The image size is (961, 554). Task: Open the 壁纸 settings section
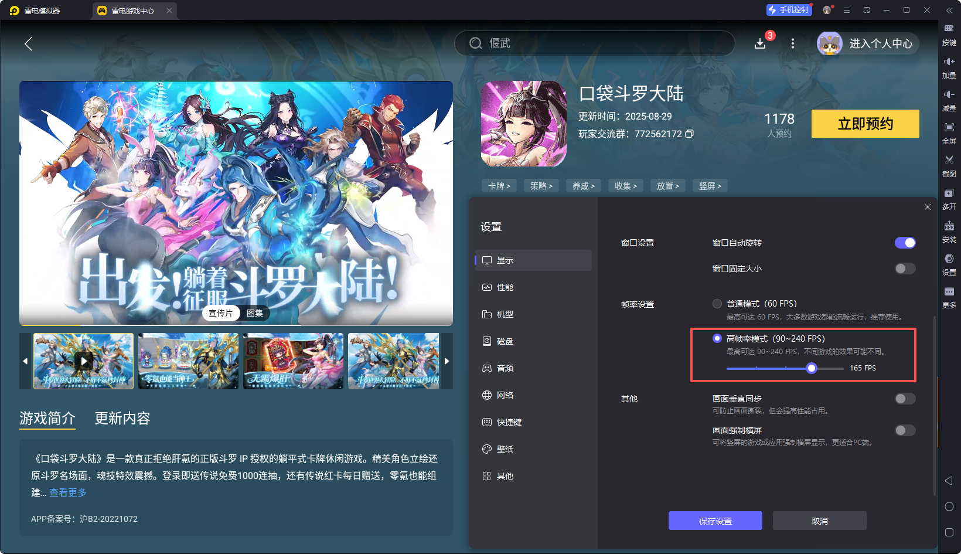[533, 449]
